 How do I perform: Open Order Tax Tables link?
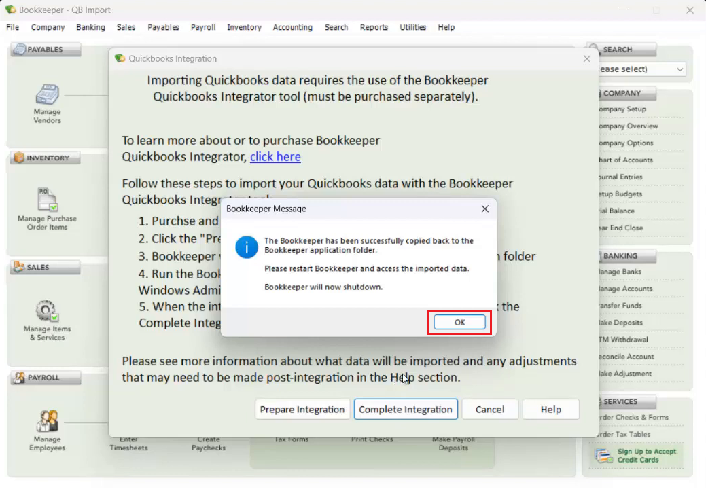pos(624,435)
